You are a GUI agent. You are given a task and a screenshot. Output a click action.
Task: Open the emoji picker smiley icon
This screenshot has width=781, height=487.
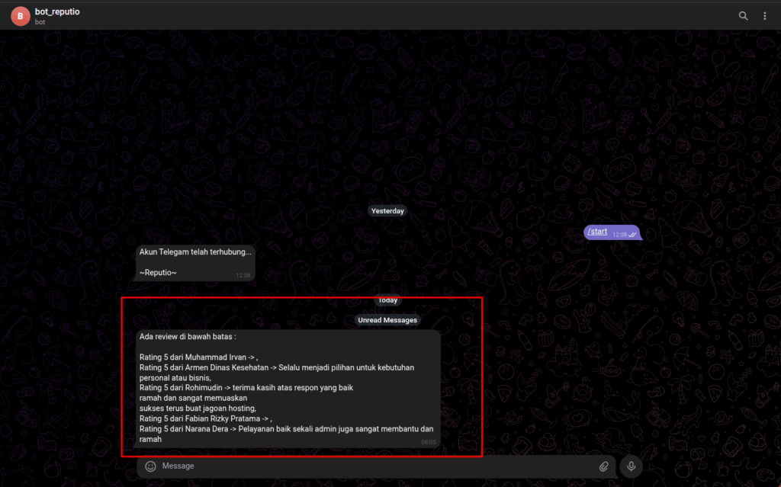point(150,466)
